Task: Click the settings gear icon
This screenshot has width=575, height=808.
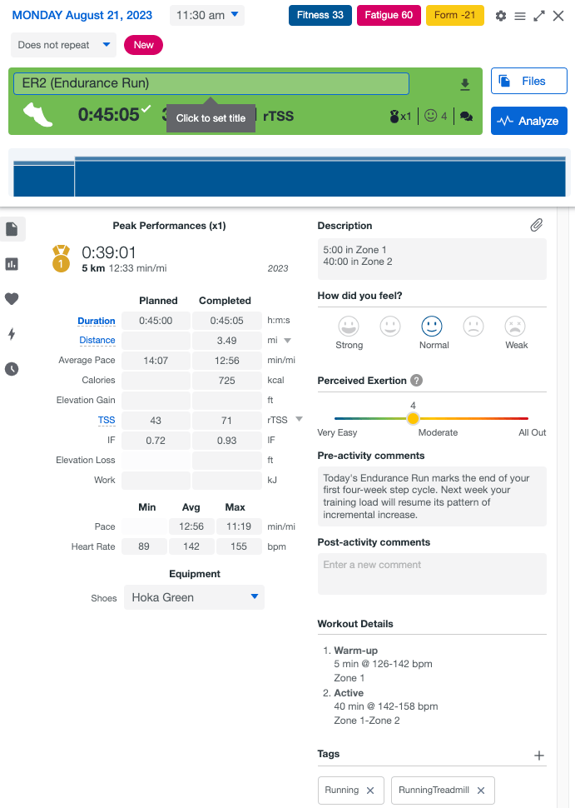Action: pyautogui.click(x=500, y=16)
